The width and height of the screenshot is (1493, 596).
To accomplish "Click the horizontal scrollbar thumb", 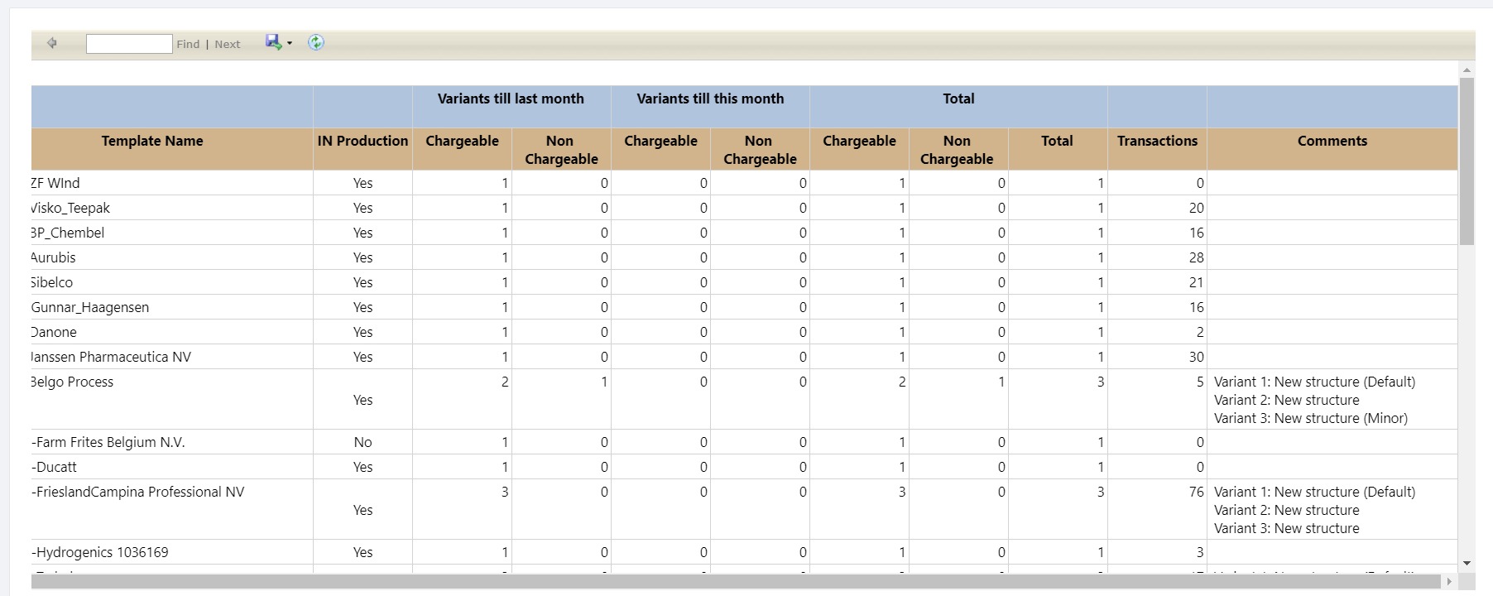I will click(737, 582).
